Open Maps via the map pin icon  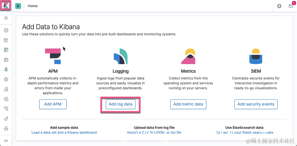6,69
